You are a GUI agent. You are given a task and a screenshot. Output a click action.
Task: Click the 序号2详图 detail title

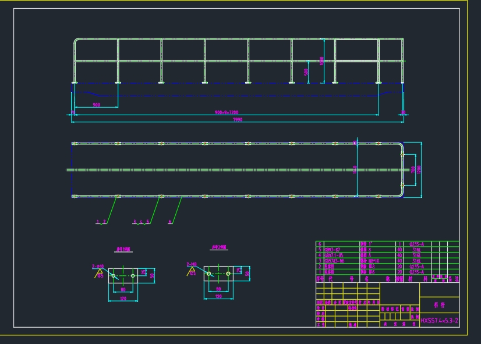(219, 247)
